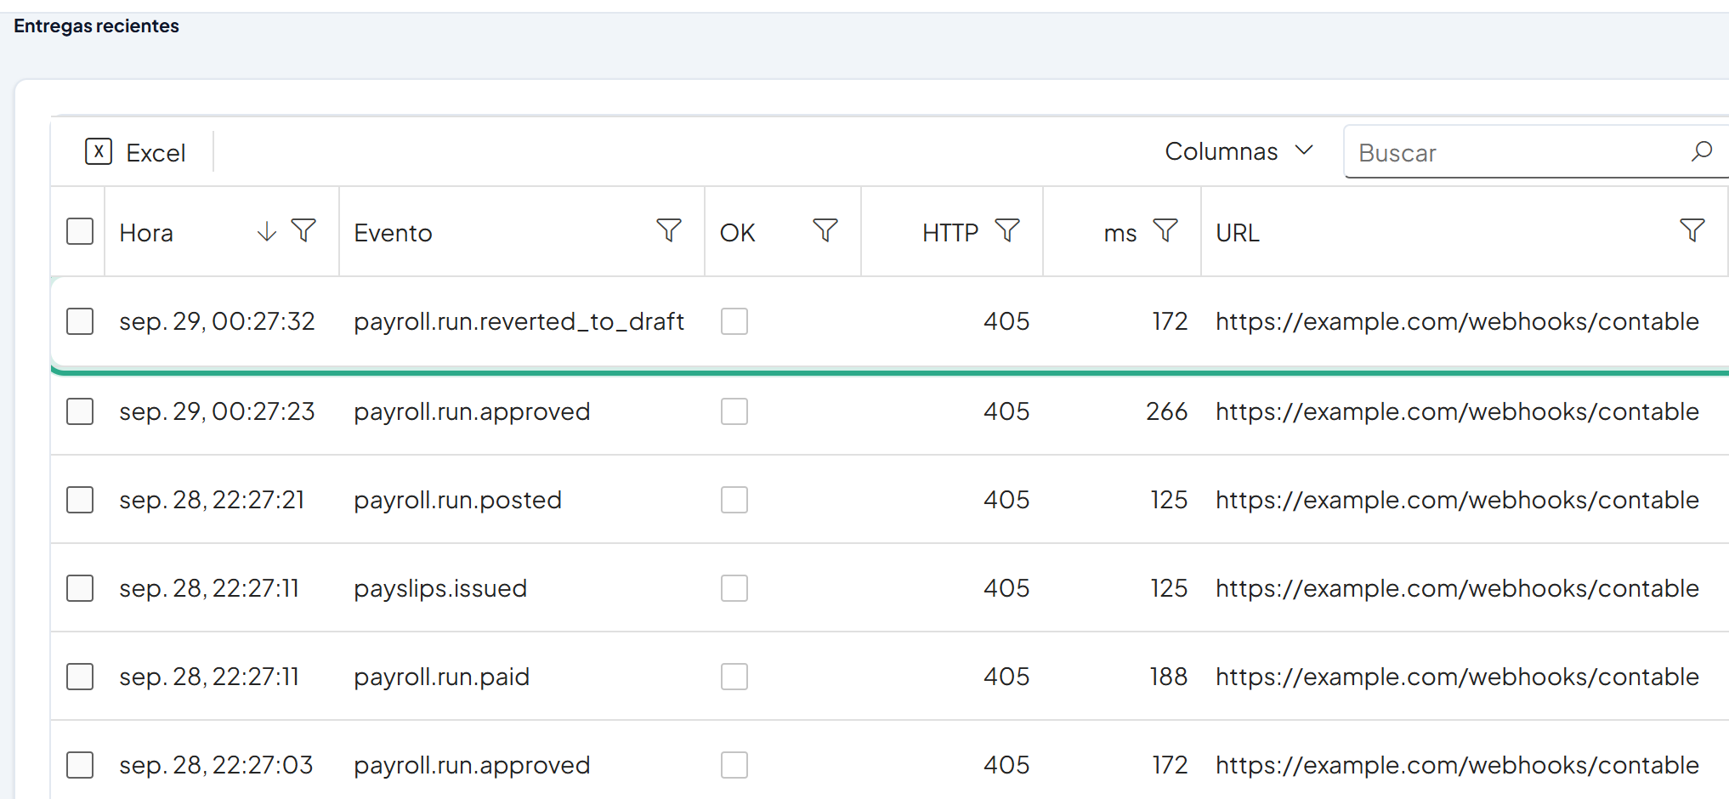This screenshot has height=799, width=1729.
Task: Open the ms column filter
Action: [x=1165, y=230]
